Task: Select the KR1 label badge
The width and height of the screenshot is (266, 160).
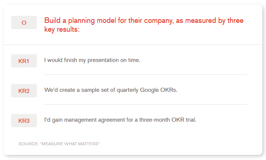Action: (24, 61)
